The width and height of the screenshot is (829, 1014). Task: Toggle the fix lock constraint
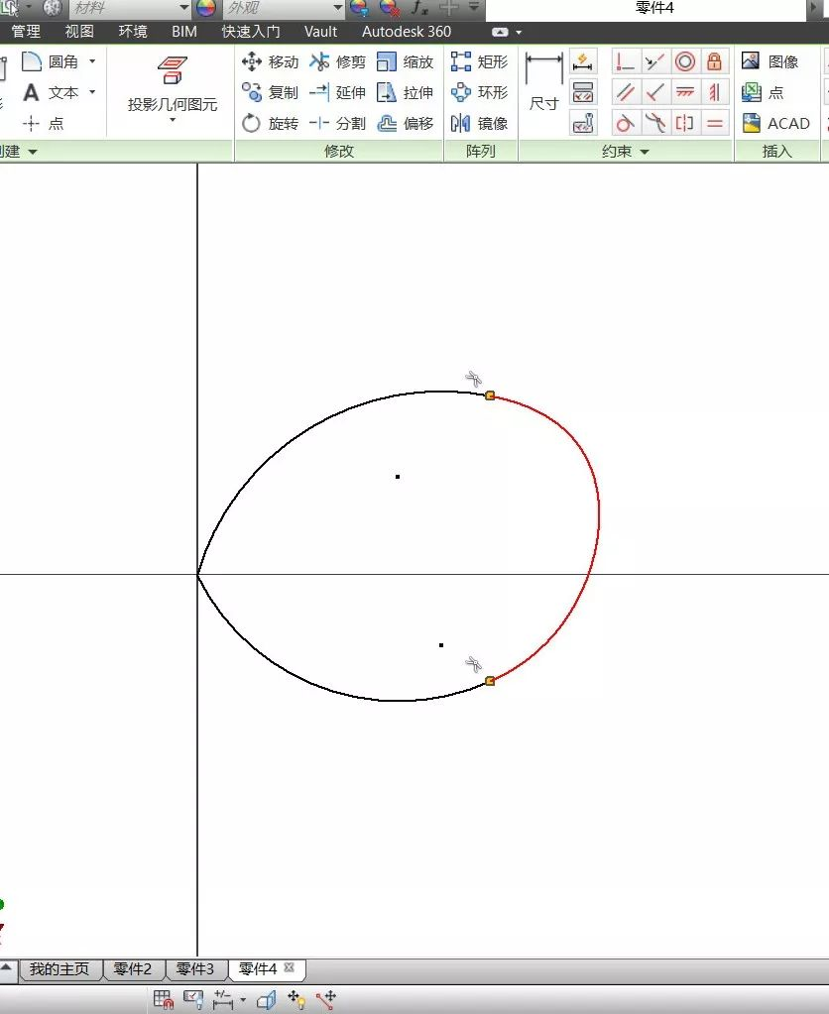tap(714, 62)
